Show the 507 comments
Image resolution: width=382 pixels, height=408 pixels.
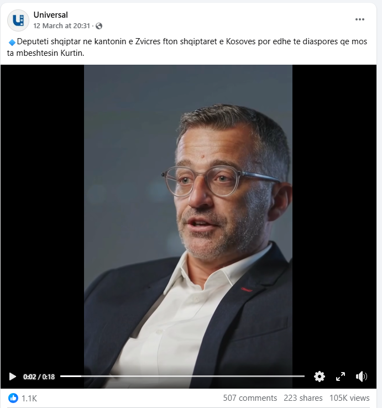250,398
